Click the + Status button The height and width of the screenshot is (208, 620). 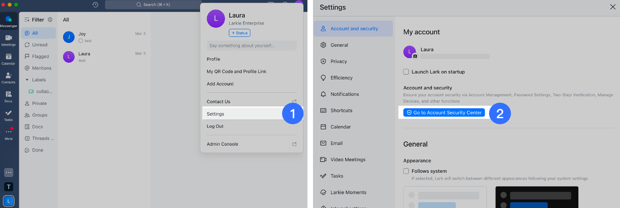(x=240, y=33)
